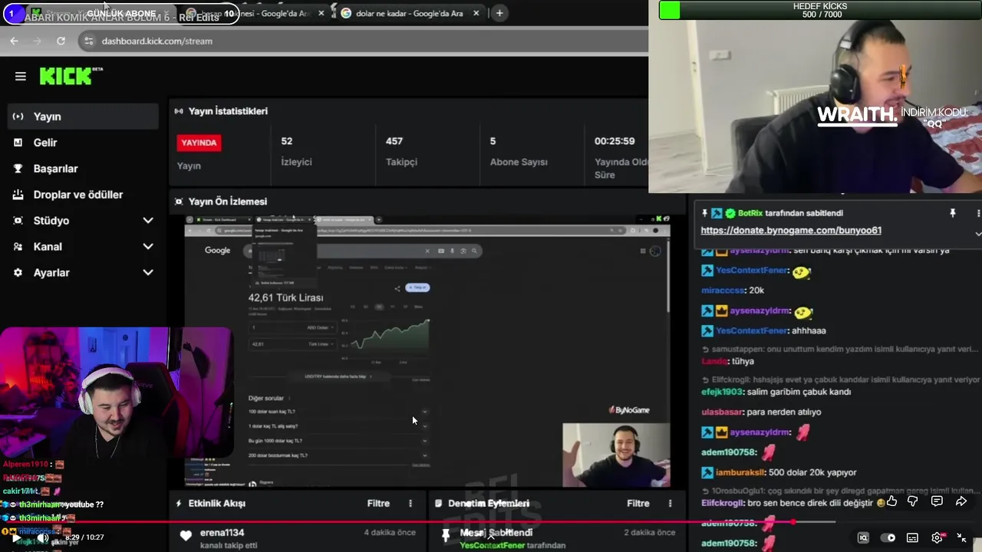Open the pinned donate.bynogame.com/bunyoo61 link

(x=791, y=230)
